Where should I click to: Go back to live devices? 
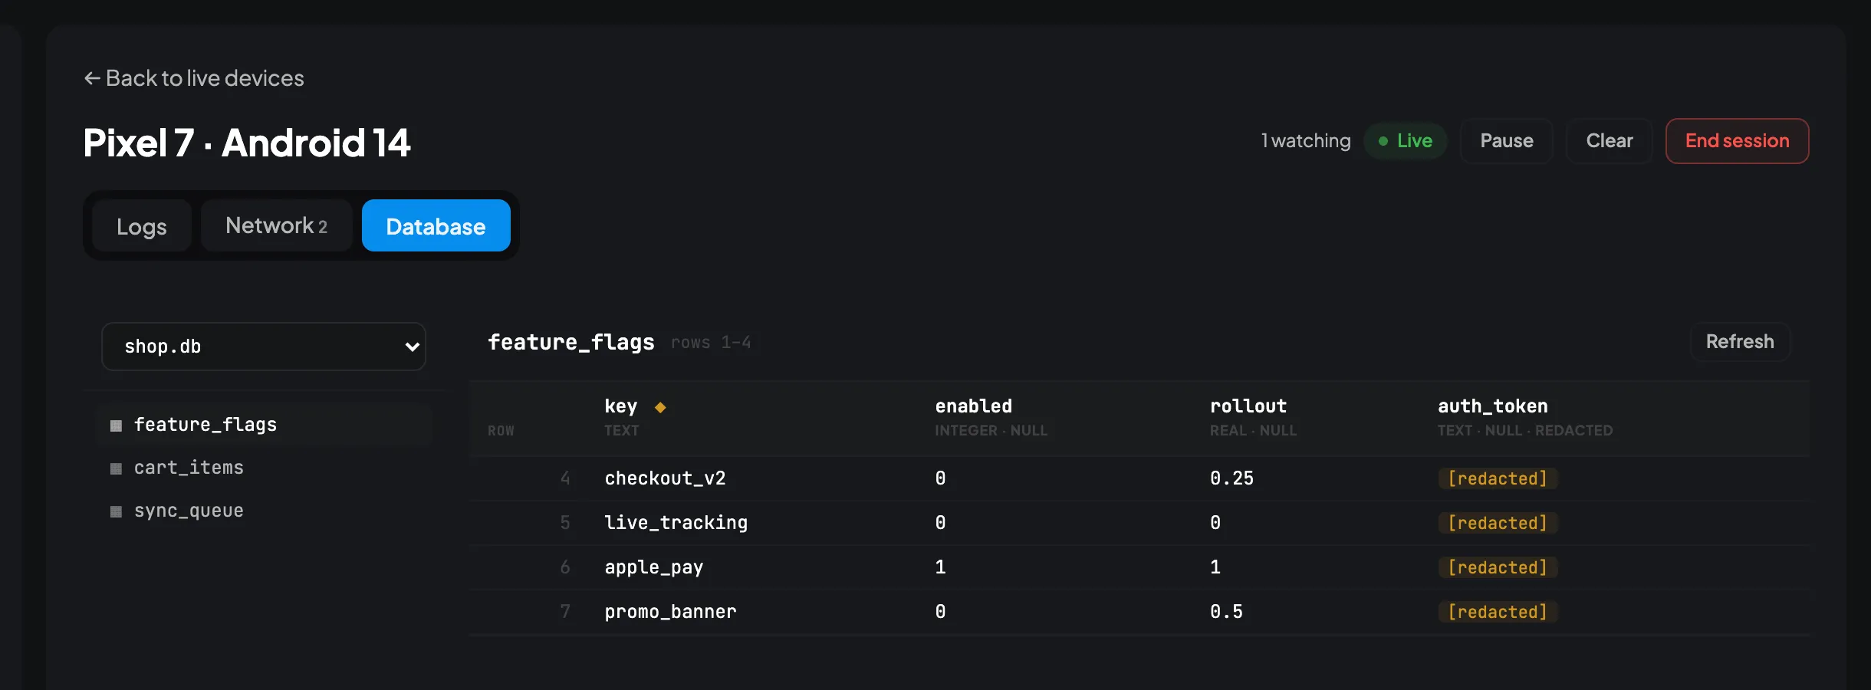[x=194, y=78]
